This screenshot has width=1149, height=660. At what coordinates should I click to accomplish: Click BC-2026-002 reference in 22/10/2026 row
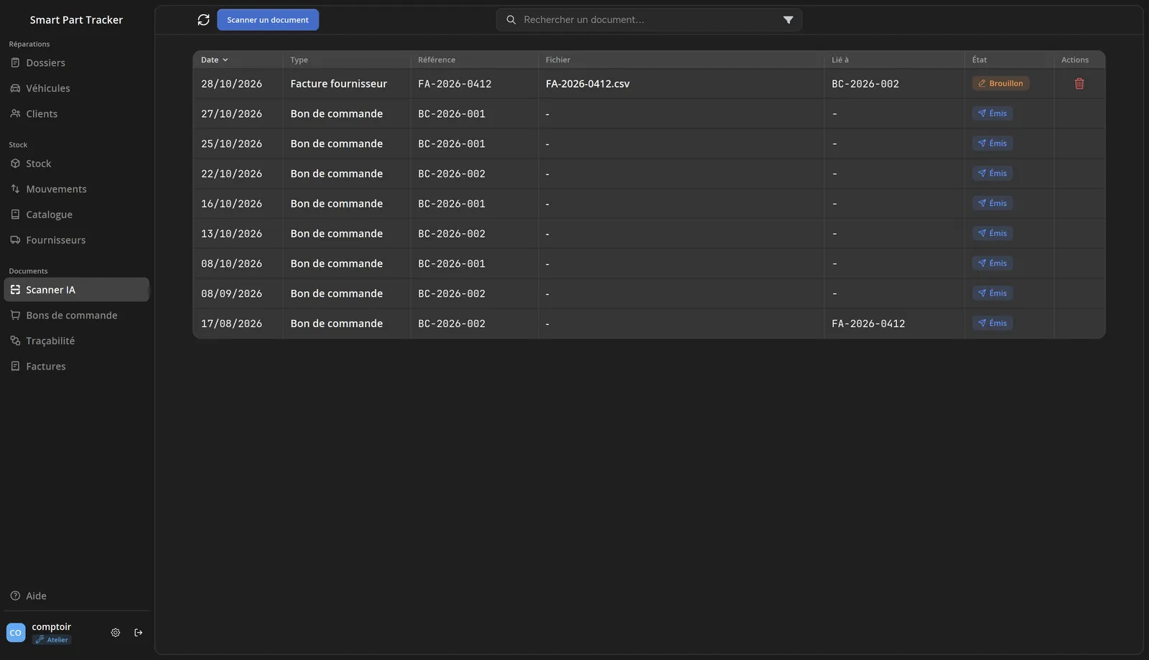tap(452, 174)
